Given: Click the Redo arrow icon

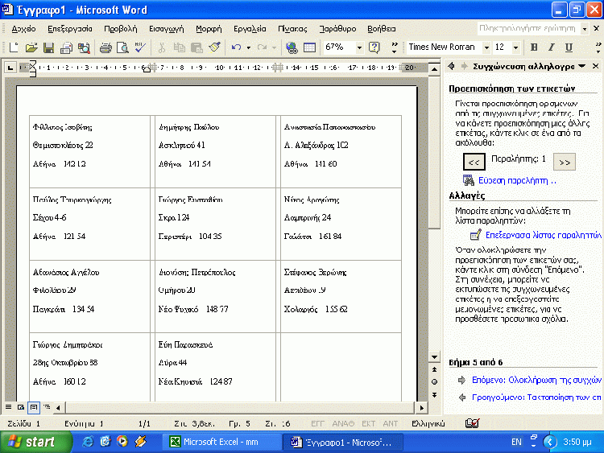Looking at the screenshot, I should coord(262,47).
